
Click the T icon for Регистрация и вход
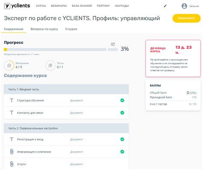click(x=12, y=139)
